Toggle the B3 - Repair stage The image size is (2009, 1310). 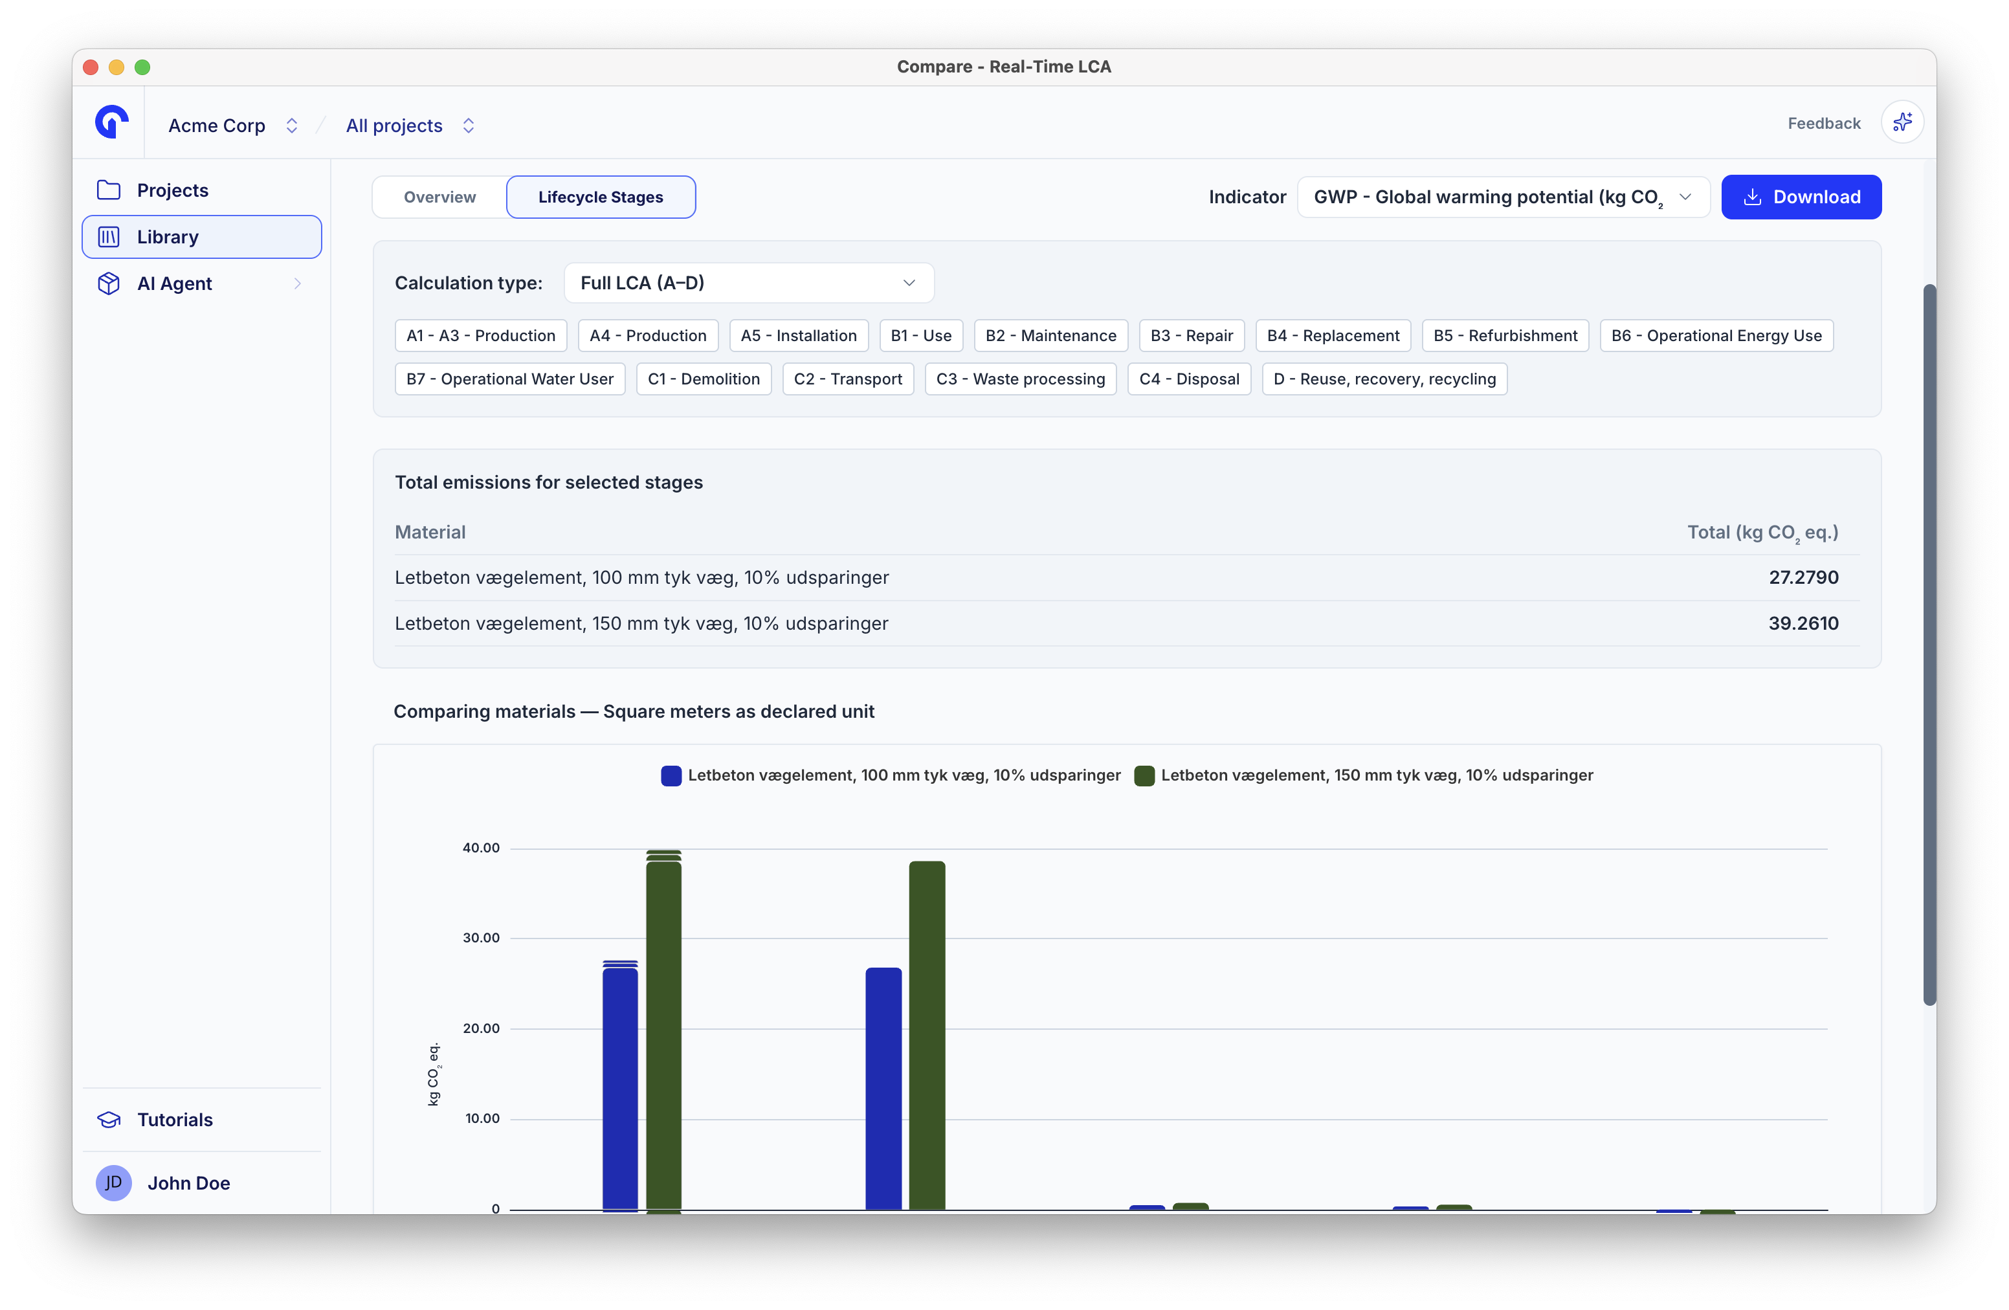(1191, 335)
